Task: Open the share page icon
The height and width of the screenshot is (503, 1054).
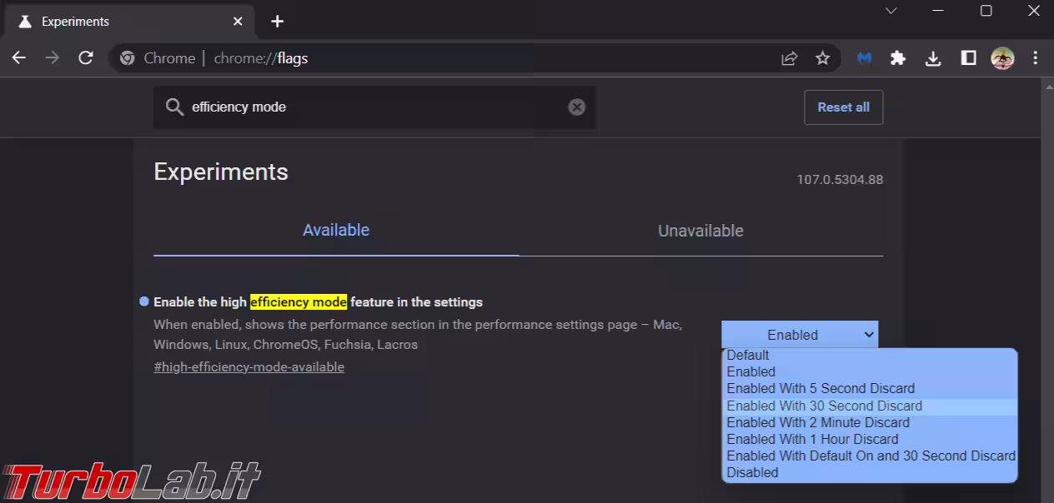Action: pos(789,58)
